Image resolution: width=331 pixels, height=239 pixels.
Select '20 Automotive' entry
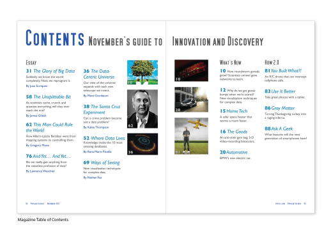point(234,152)
